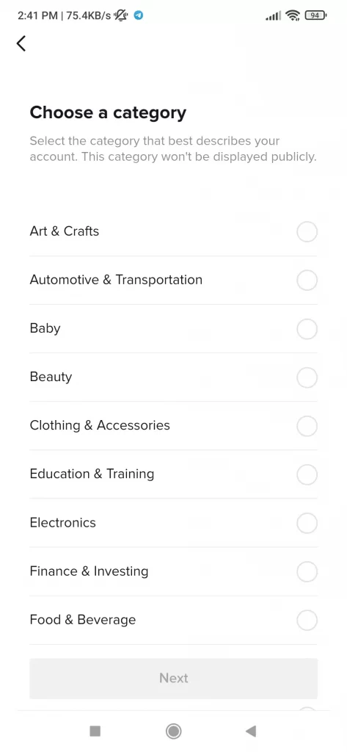Image resolution: width=347 pixels, height=752 pixels.
Task: Tap the Android home circle icon
Action: (x=173, y=731)
